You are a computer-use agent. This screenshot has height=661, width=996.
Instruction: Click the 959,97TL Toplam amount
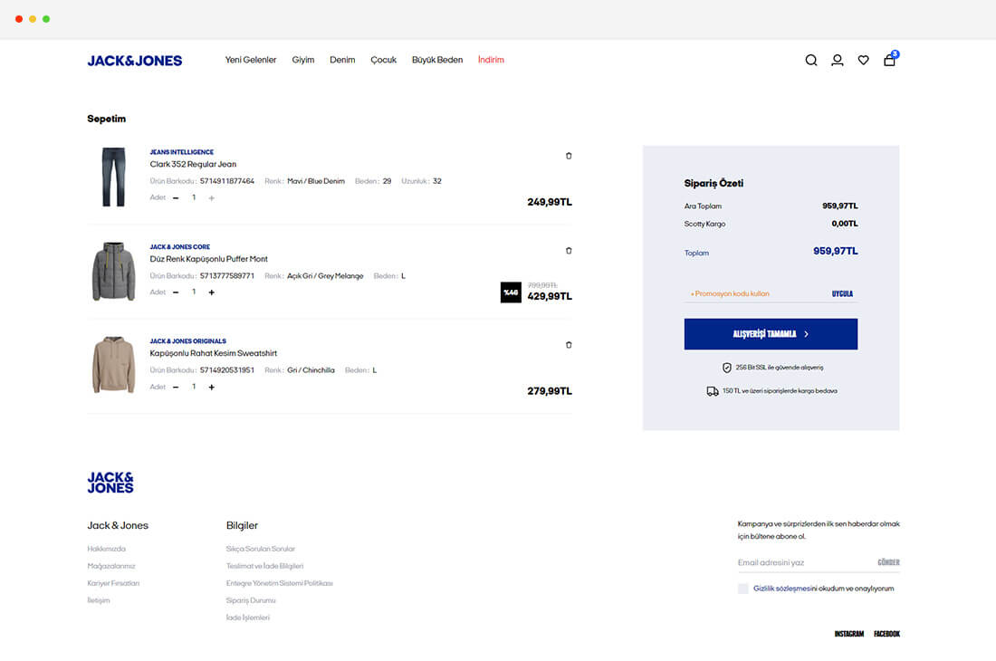pos(836,251)
